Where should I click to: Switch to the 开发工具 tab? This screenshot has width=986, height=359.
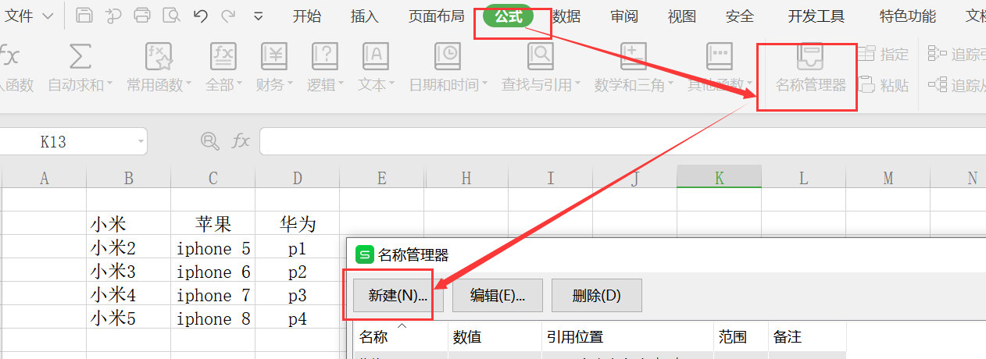point(816,16)
